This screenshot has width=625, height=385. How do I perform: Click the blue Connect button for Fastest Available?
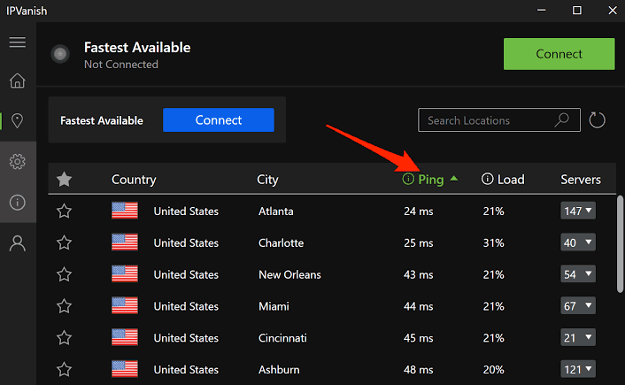point(219,120)
